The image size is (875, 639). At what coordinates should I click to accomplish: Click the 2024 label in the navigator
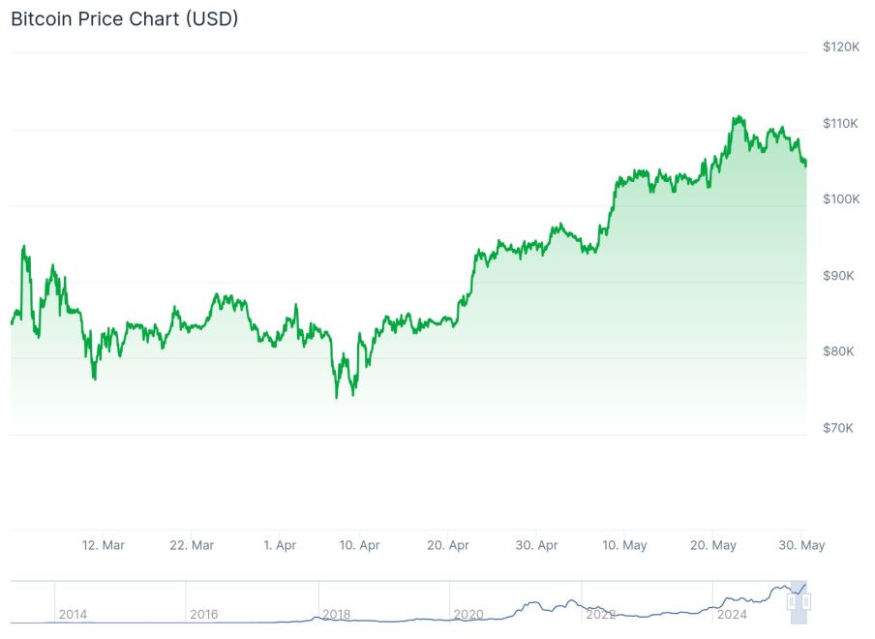732,615
